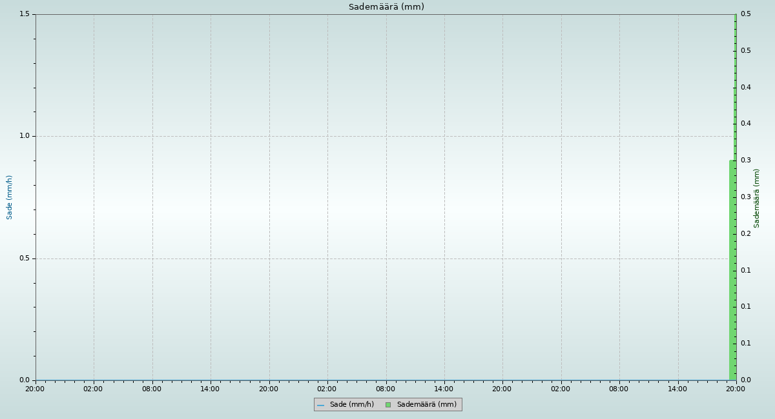Click the topmost 0.5 label on right axis

point(745,14)
